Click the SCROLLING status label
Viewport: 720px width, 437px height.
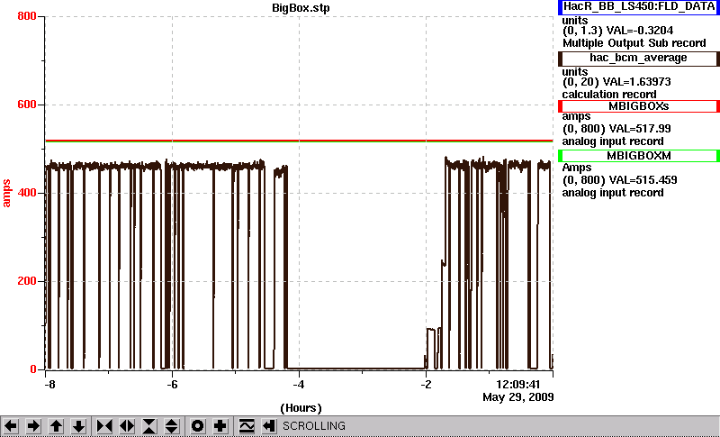click(x=314, y=426)
